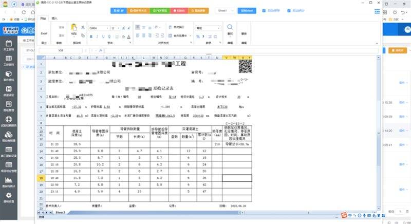Click the paste clipboard icon
The height and width of the screenshot is (224, 411).
pyautogui.click(x=74, y=27)
